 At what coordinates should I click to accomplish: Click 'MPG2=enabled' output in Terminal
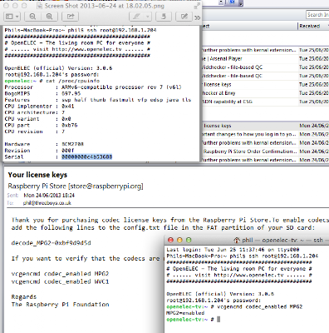pos(185,313)
